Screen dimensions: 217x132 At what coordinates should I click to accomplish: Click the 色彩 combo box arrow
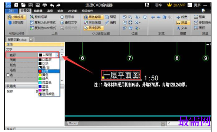click(57, 55)
